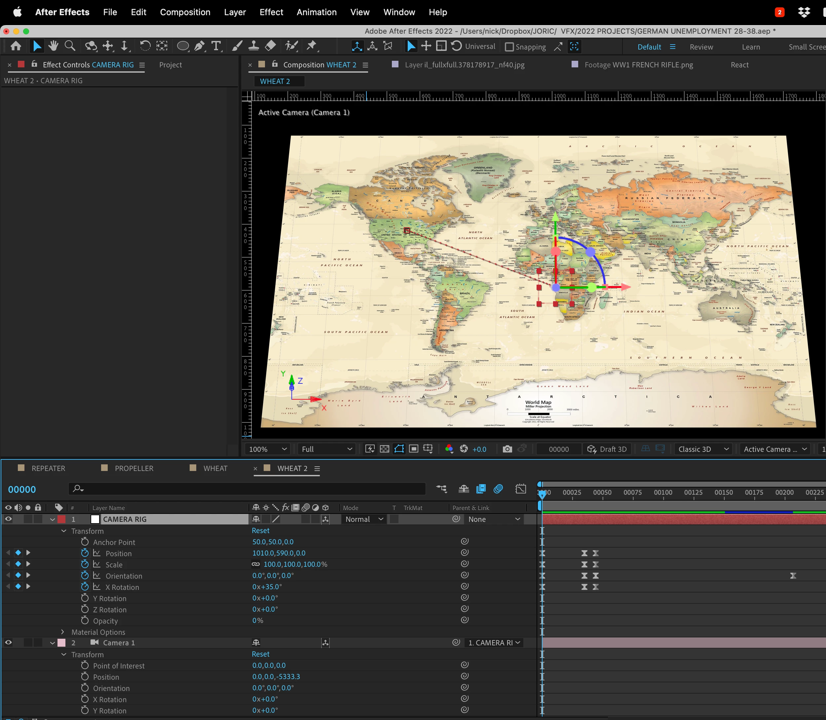Open the Composition menu
The image size is (826, 720).
pos(185,12)
